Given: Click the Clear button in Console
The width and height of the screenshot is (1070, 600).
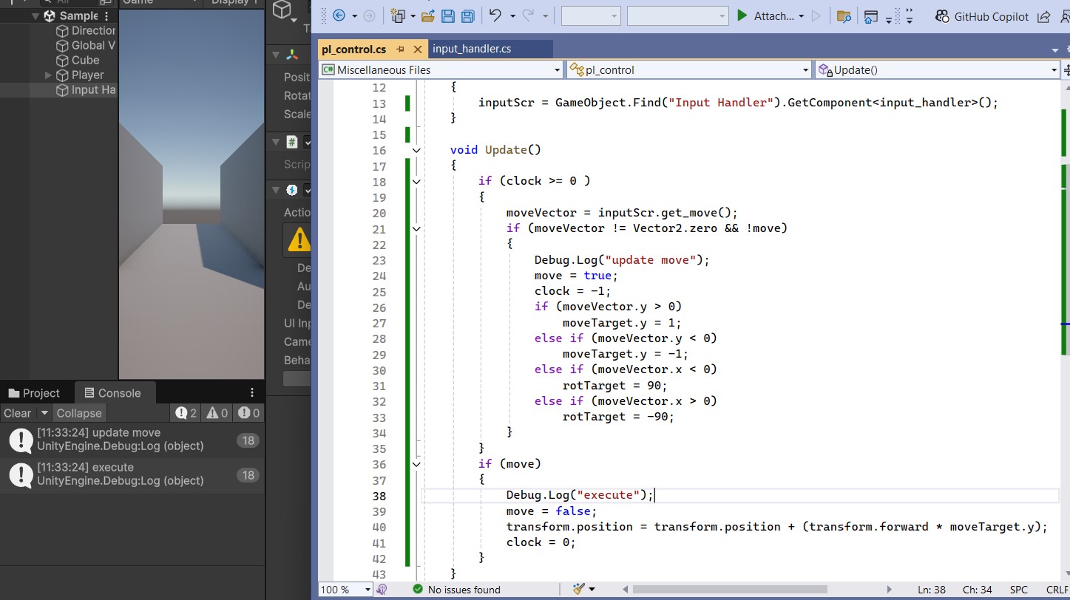Looking at the screenshot, I should [17, 413].
